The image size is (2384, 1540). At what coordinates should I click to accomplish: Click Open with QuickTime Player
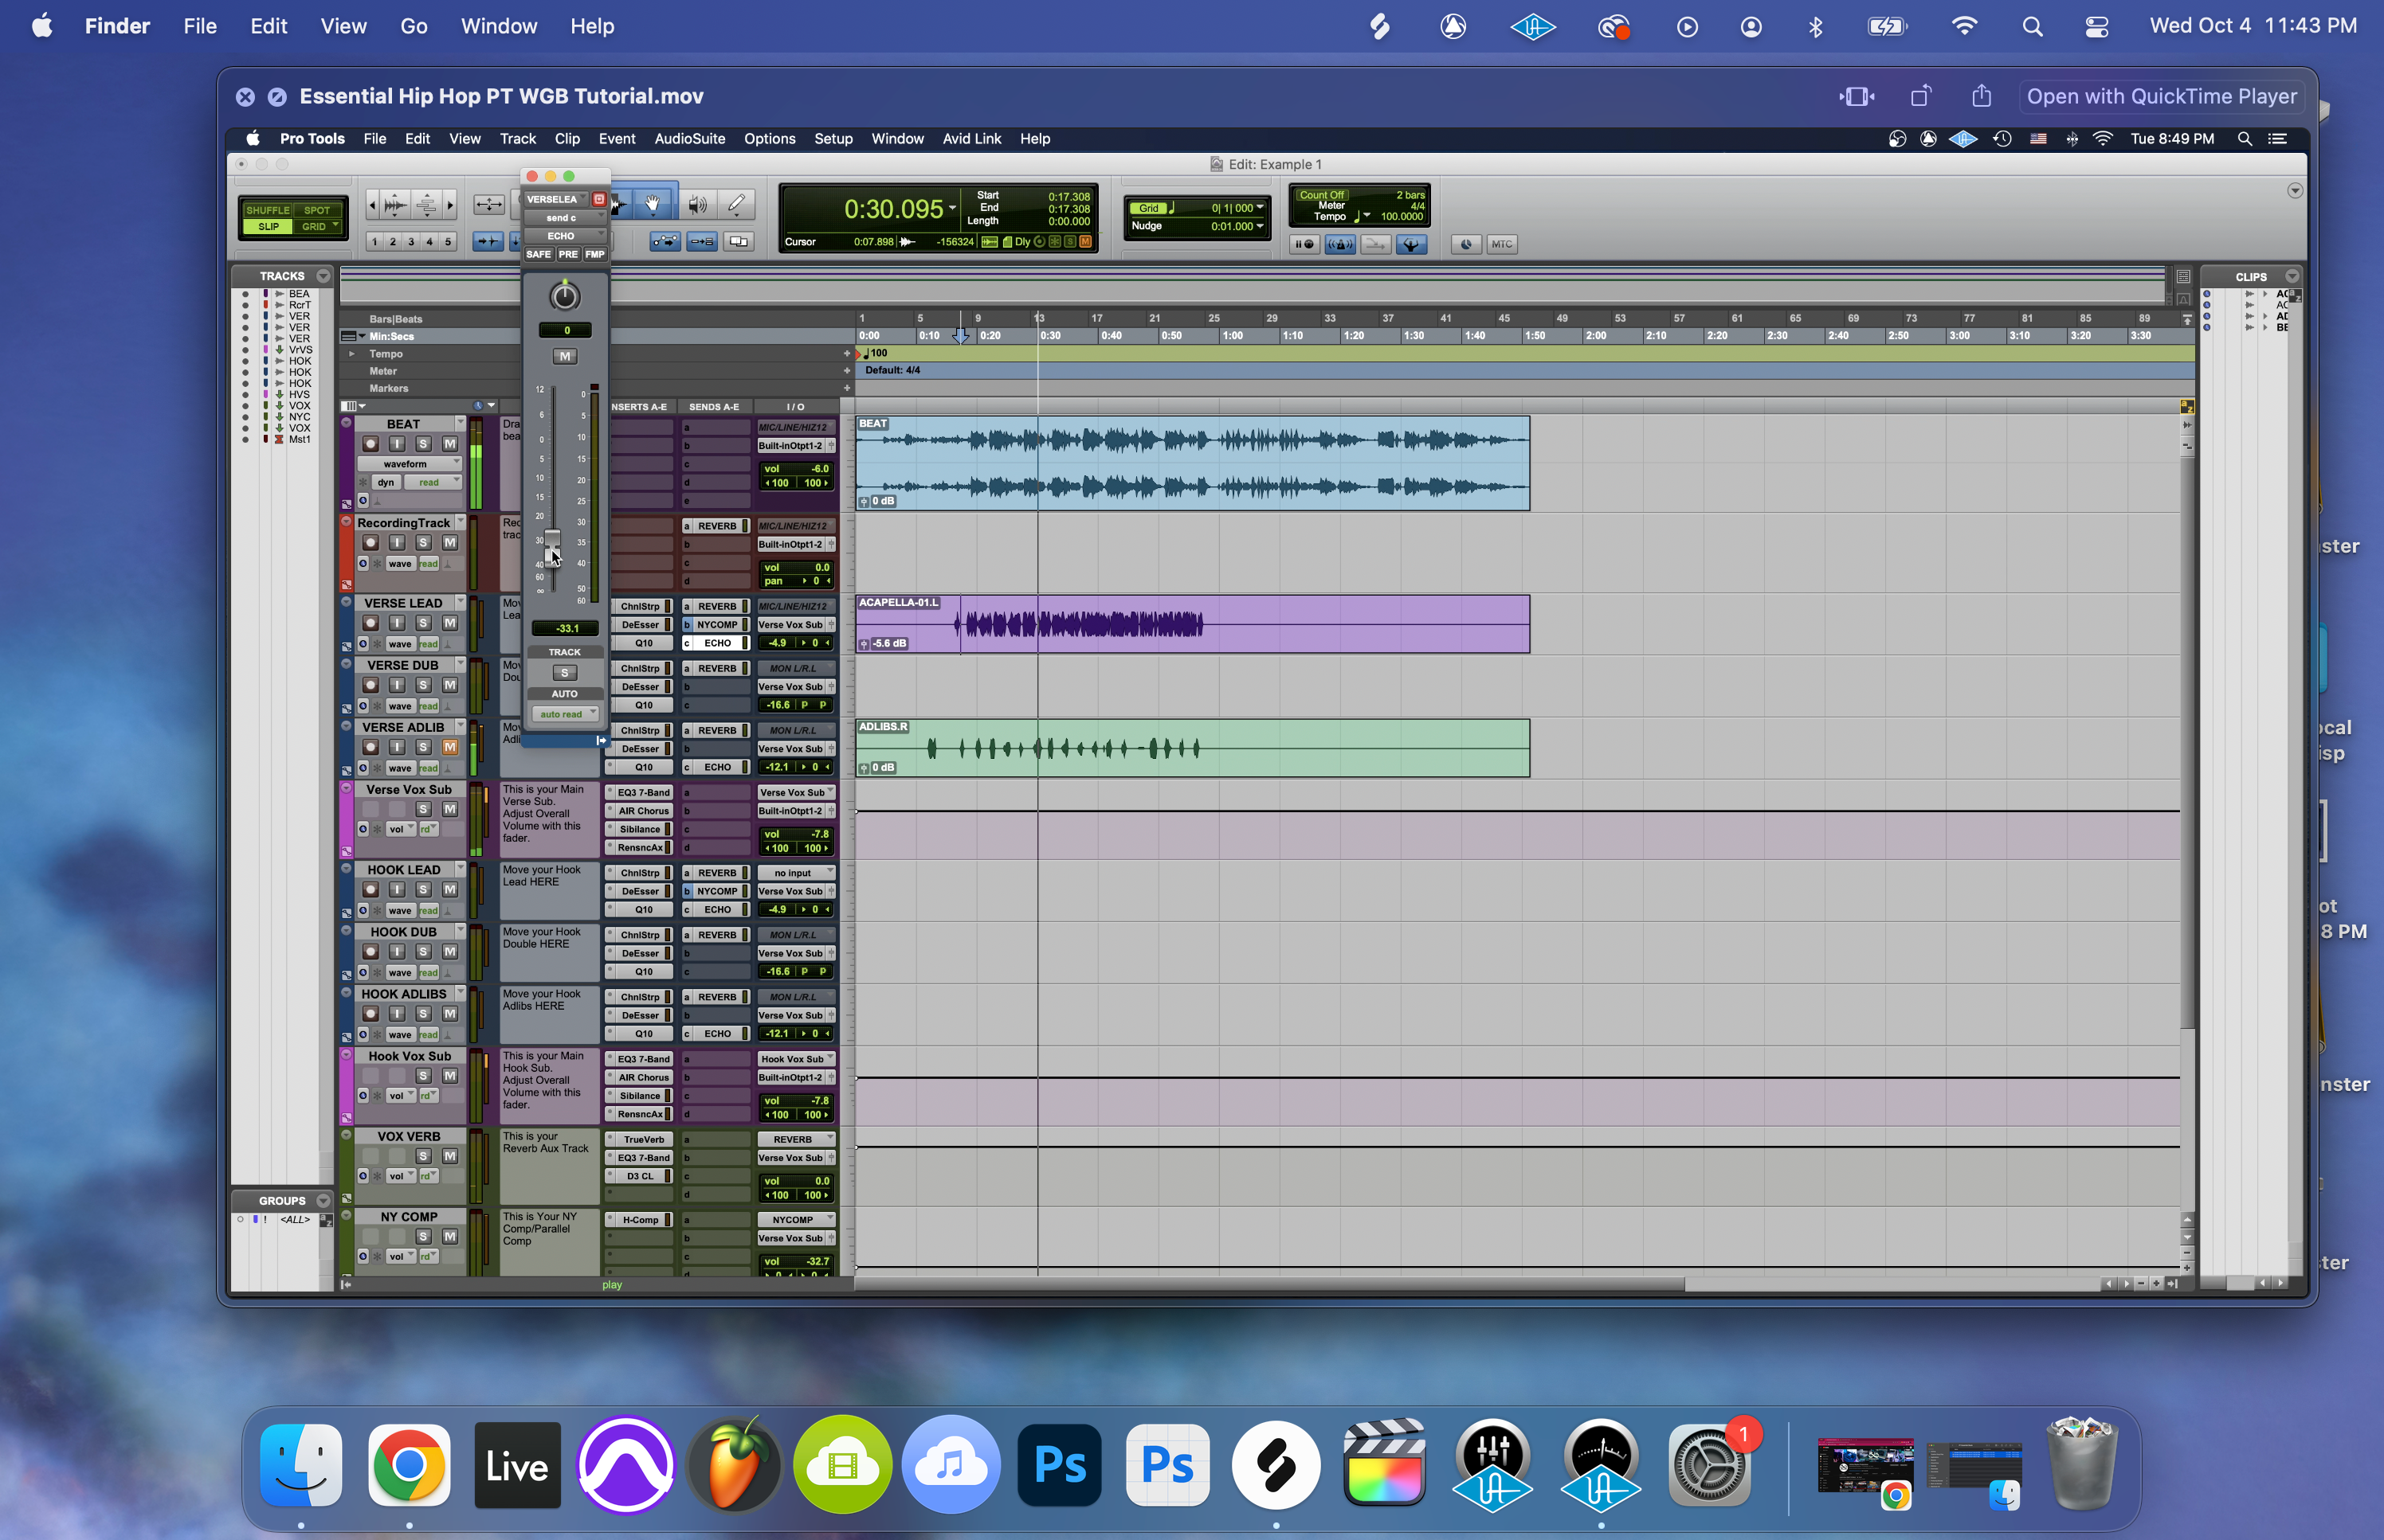coord(2161,97)
